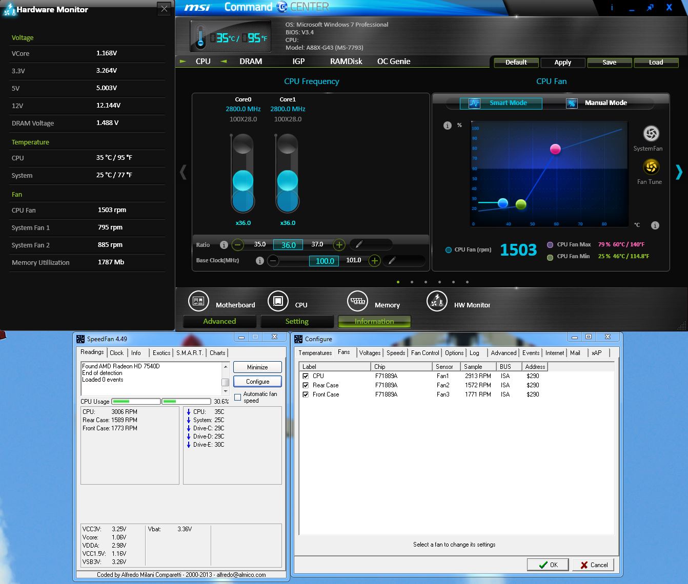Click the Smart Mode graph icon
This screenshot has height=584, width=688.
(x=474, y=103)
